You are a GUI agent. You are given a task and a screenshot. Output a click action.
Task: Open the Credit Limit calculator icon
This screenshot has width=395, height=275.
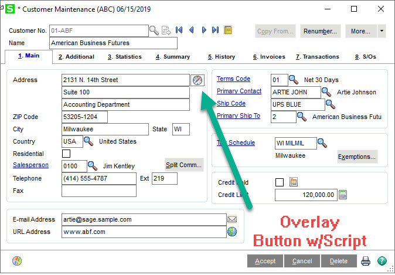coord(343,195)
